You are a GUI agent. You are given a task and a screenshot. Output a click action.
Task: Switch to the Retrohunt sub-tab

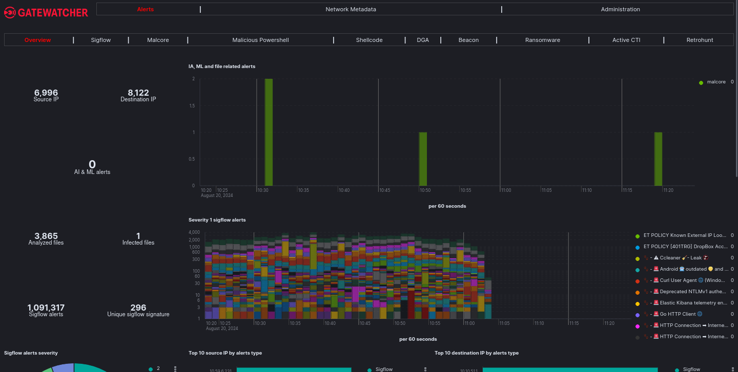[x=700, y=40]
